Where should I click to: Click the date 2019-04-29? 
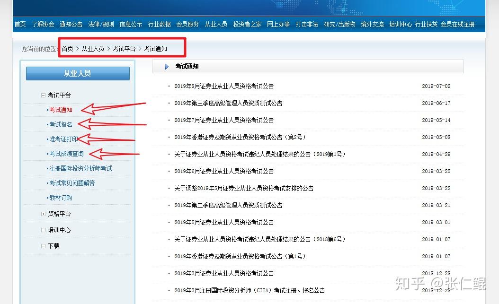436,154
